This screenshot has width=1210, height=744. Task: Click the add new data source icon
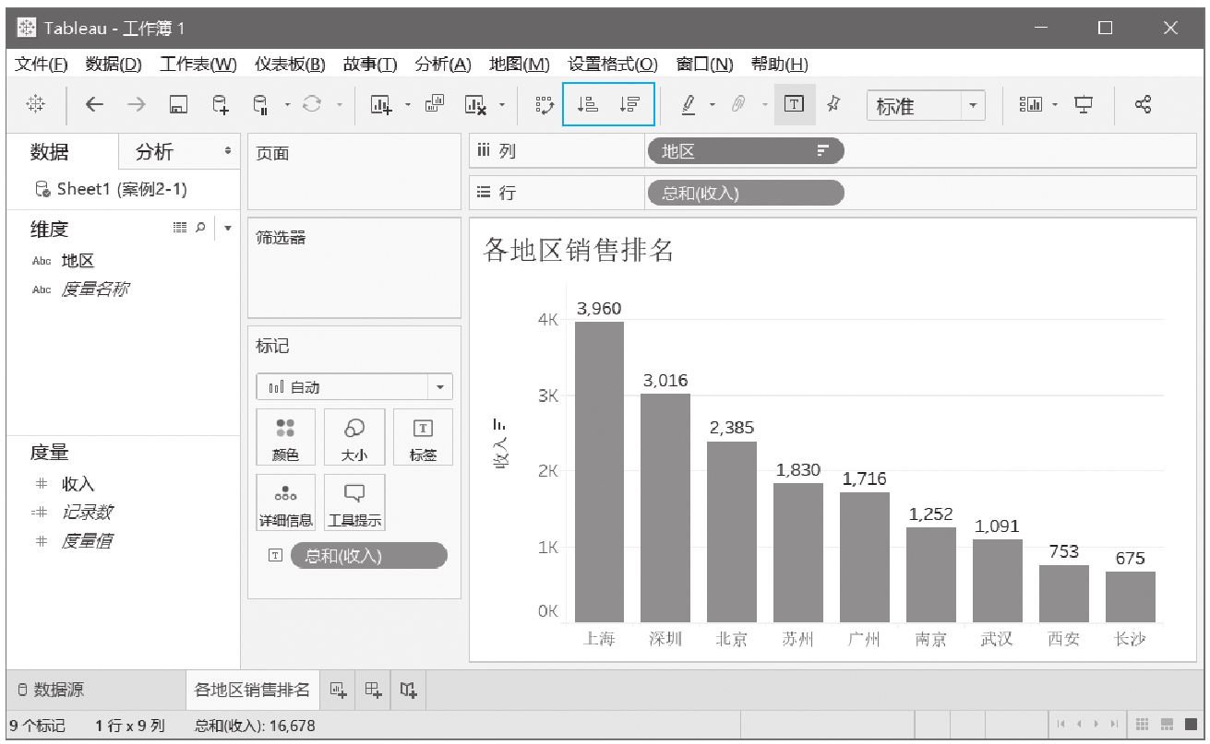pos(221,105)
